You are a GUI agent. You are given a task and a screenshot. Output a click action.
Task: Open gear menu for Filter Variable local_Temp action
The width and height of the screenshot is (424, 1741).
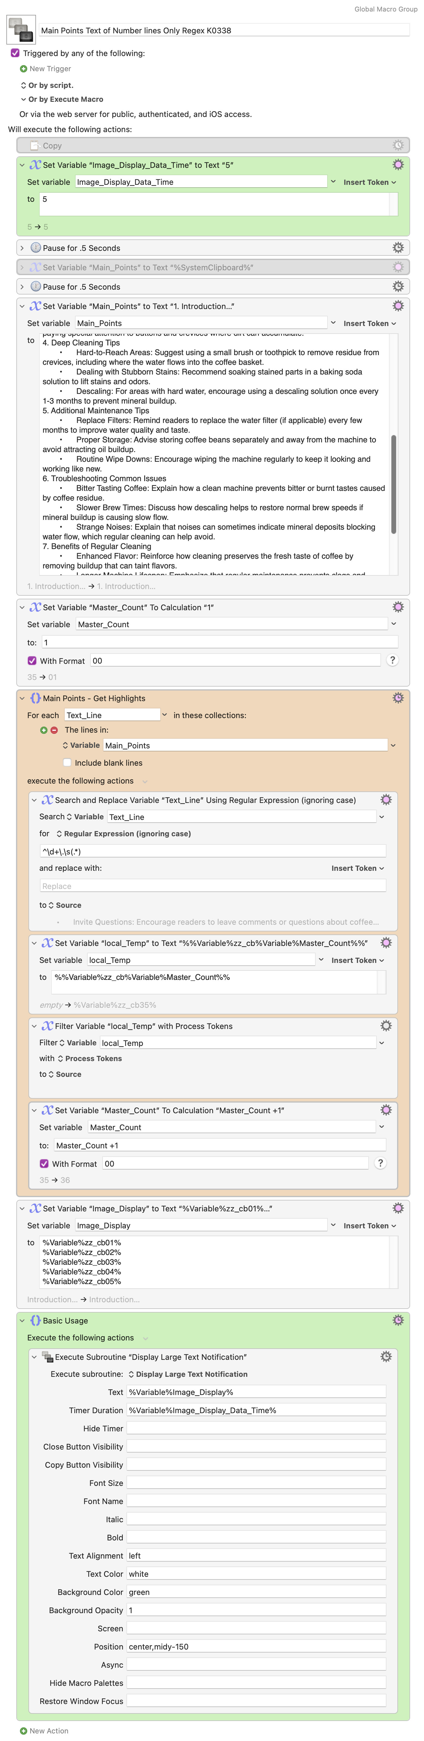pyautogui.click(x=386, y=1026)
